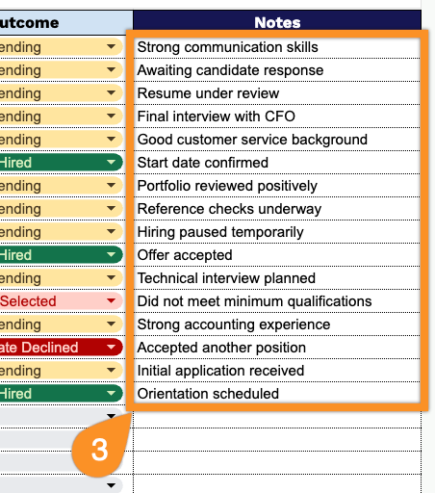Select the Hiring paused temporarily cell

[277, 232]
